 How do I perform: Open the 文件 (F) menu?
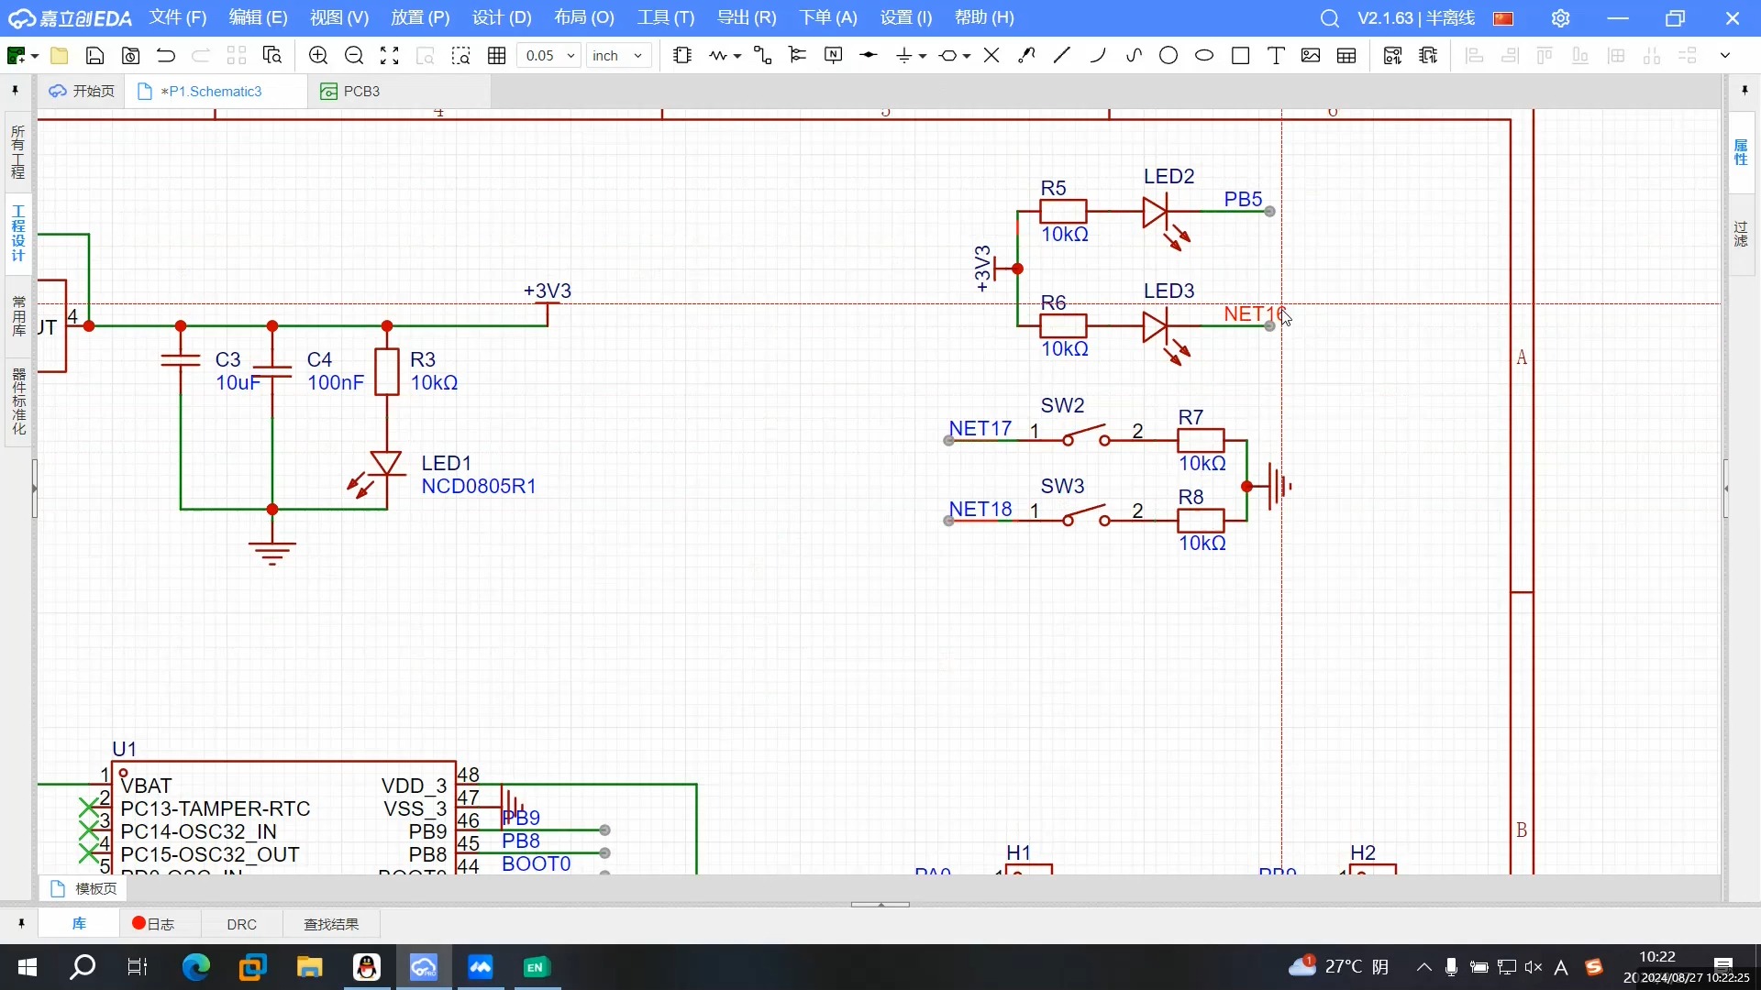[178, 17]
